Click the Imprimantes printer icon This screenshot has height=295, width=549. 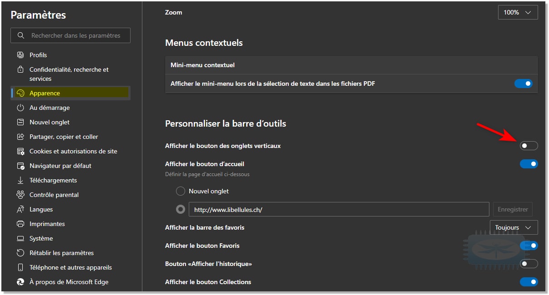pos(20,224)
